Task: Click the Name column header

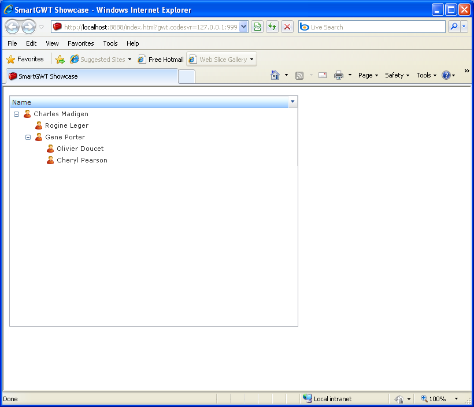Action: (x=149, y=102)
